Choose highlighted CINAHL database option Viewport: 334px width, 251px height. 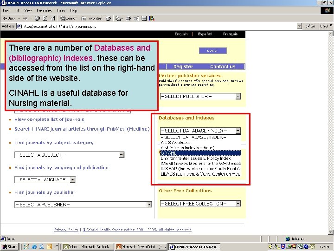tap(200, 153)
